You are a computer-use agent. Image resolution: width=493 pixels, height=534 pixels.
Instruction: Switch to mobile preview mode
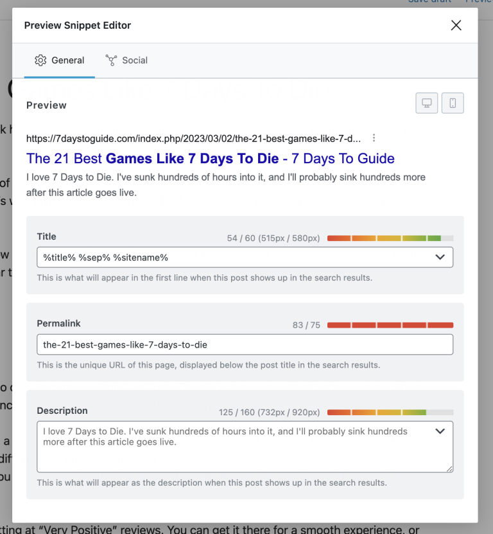click(453, 103)
